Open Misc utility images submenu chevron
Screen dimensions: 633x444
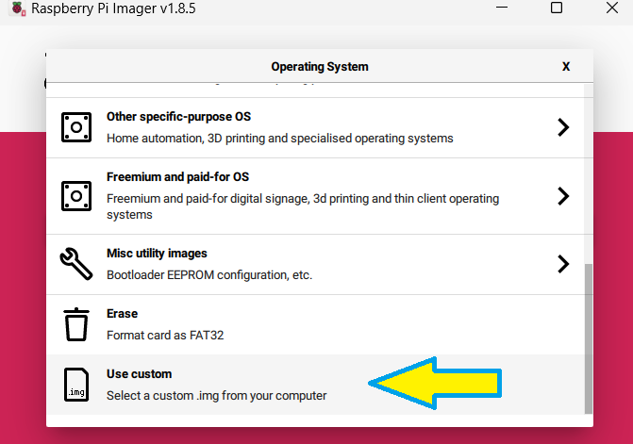[563, 264]
